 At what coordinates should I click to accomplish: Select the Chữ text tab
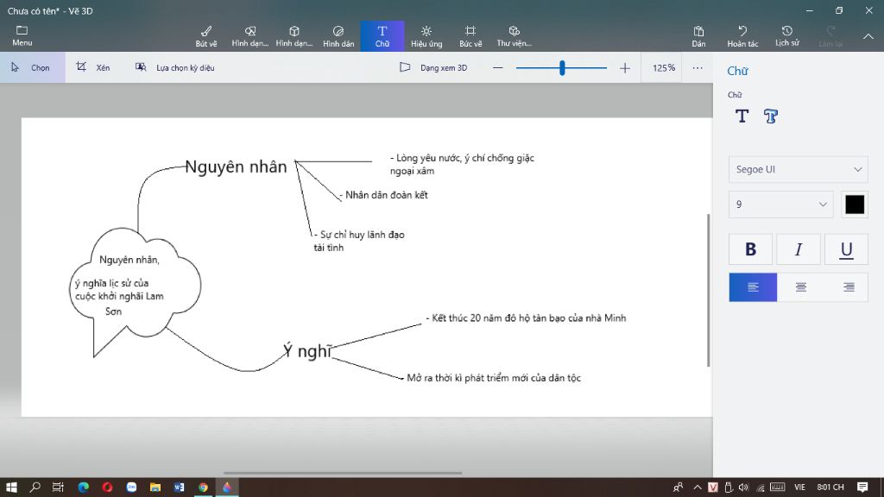[382, 36]
